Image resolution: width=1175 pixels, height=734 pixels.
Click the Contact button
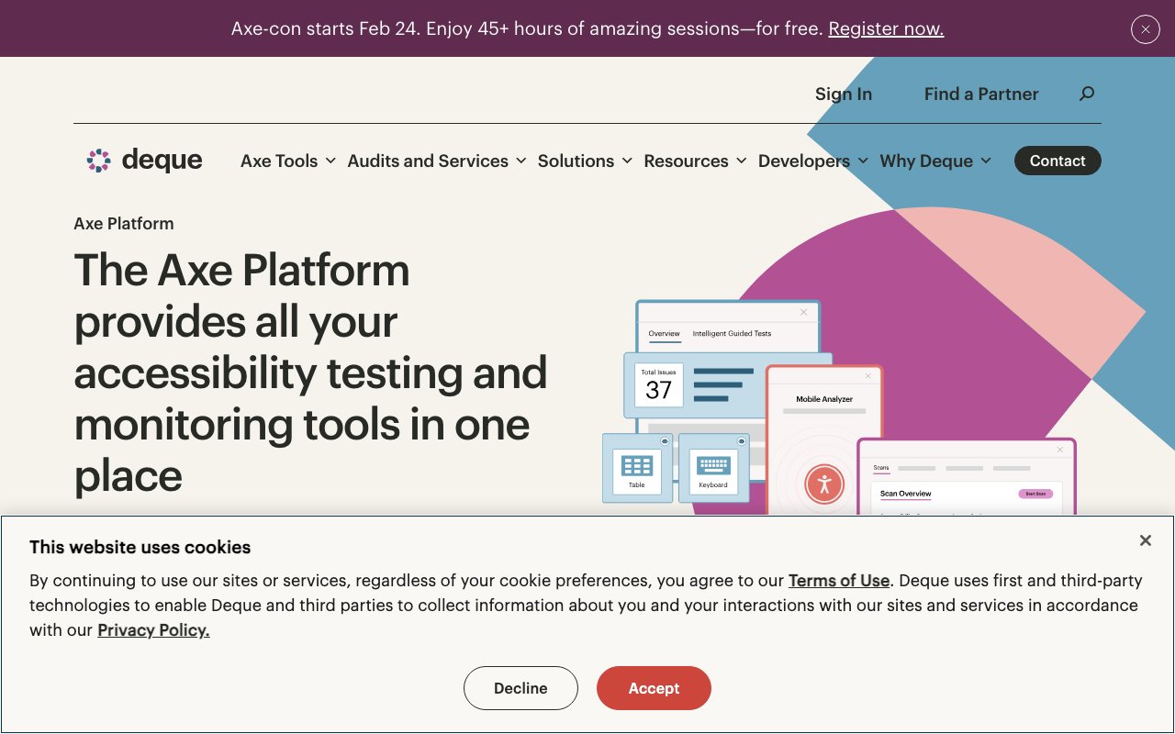tap(1057, 161)
